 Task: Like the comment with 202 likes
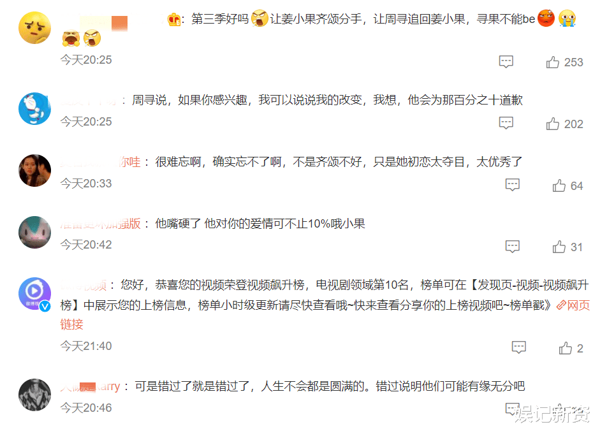552,124
